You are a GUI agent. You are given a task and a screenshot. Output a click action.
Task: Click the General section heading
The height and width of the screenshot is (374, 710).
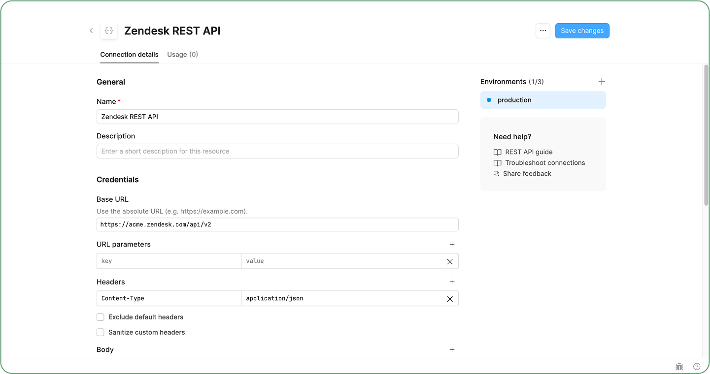click(x=111, y=82)
